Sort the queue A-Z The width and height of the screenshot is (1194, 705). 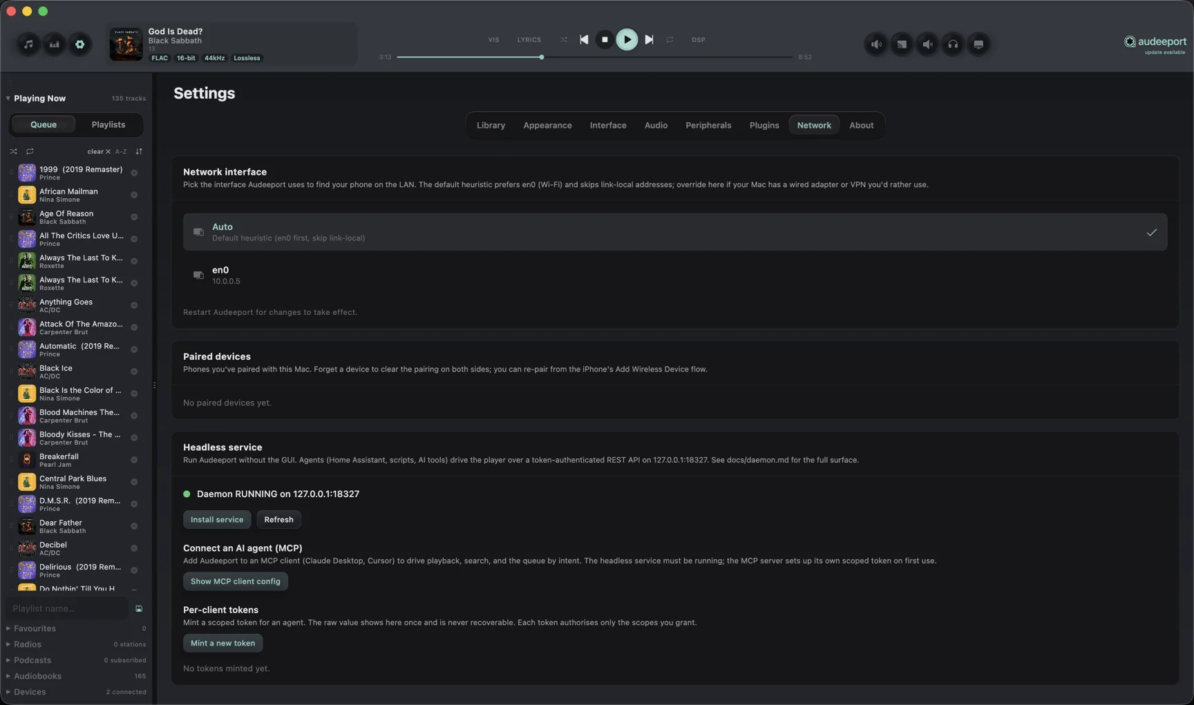coord(121,151)
